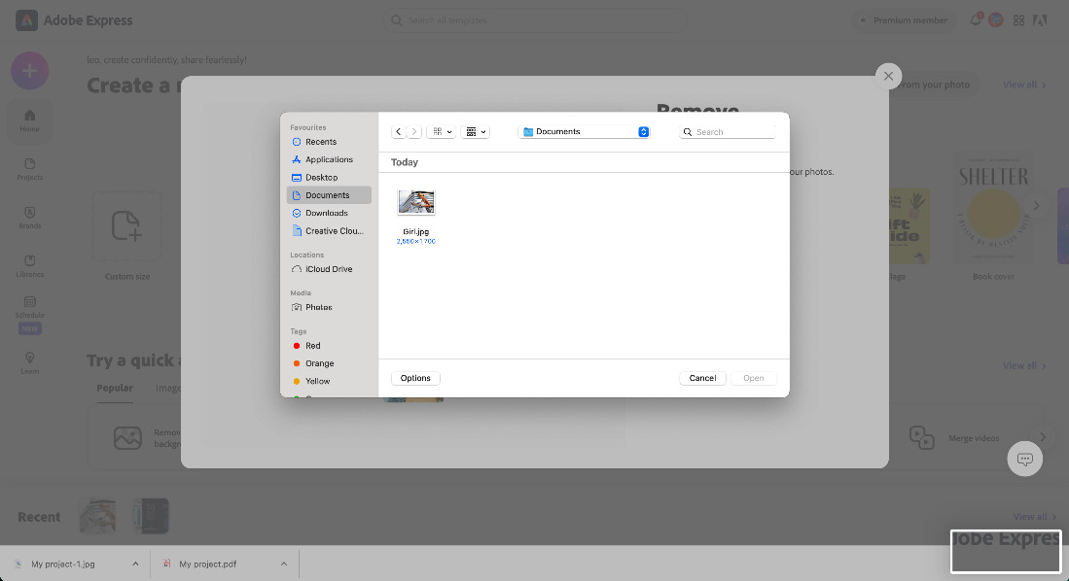Viewport: 1069px width, 581px height.
Task: Click the Open button
Action: tap(753, 378)
